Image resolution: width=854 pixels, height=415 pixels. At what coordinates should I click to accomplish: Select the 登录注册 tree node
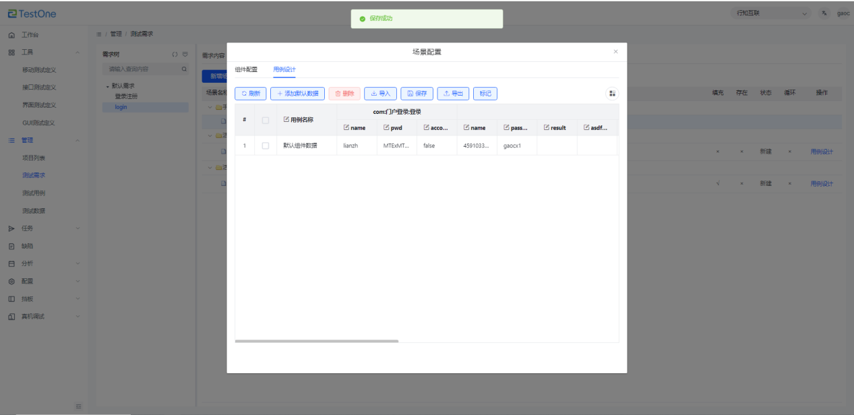point(126,96)
